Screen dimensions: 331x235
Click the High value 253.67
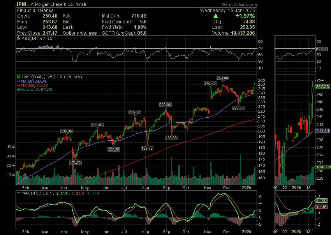50,22
